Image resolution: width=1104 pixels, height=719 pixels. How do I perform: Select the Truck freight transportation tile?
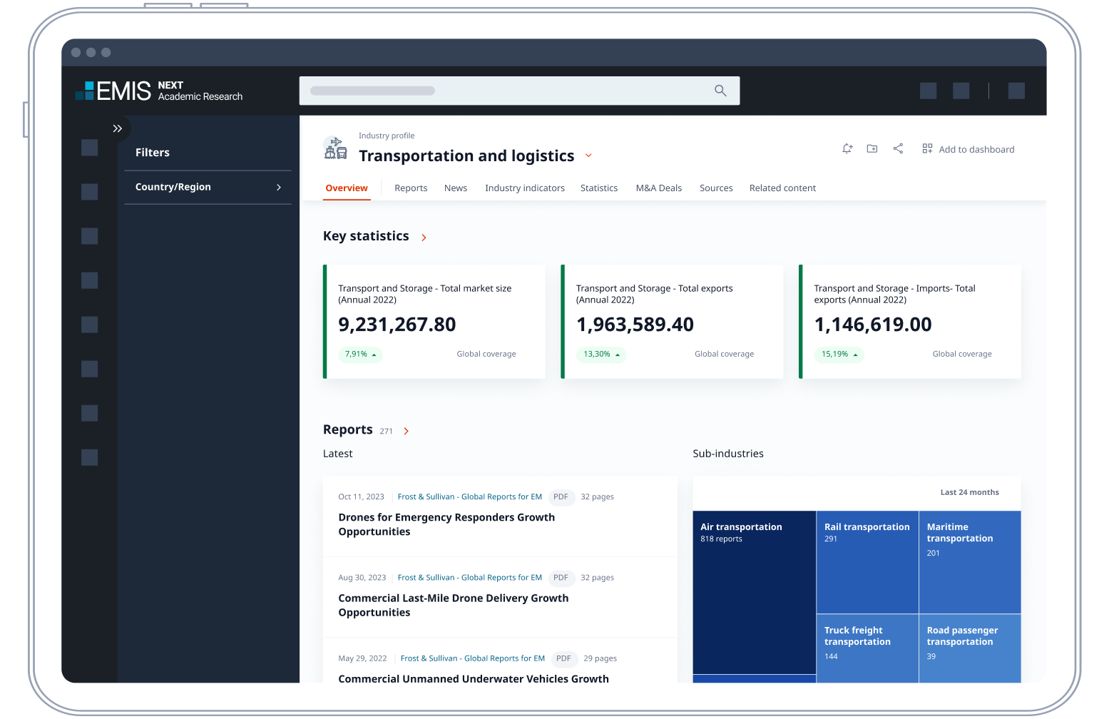pos(867,646)
